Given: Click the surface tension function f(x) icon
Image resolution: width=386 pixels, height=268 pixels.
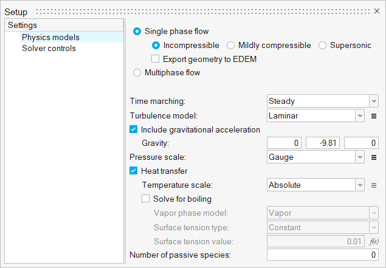Looking at the screenshot, I should click(374, 241).
